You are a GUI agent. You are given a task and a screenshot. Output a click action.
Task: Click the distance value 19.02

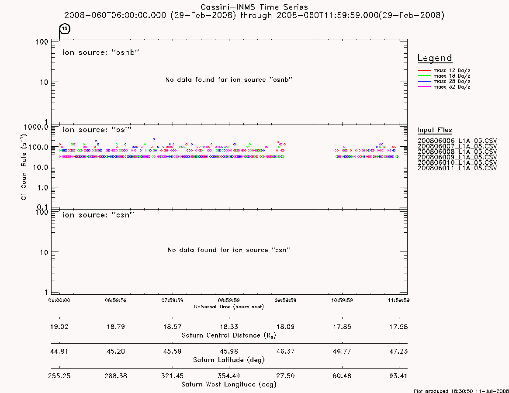59,327
